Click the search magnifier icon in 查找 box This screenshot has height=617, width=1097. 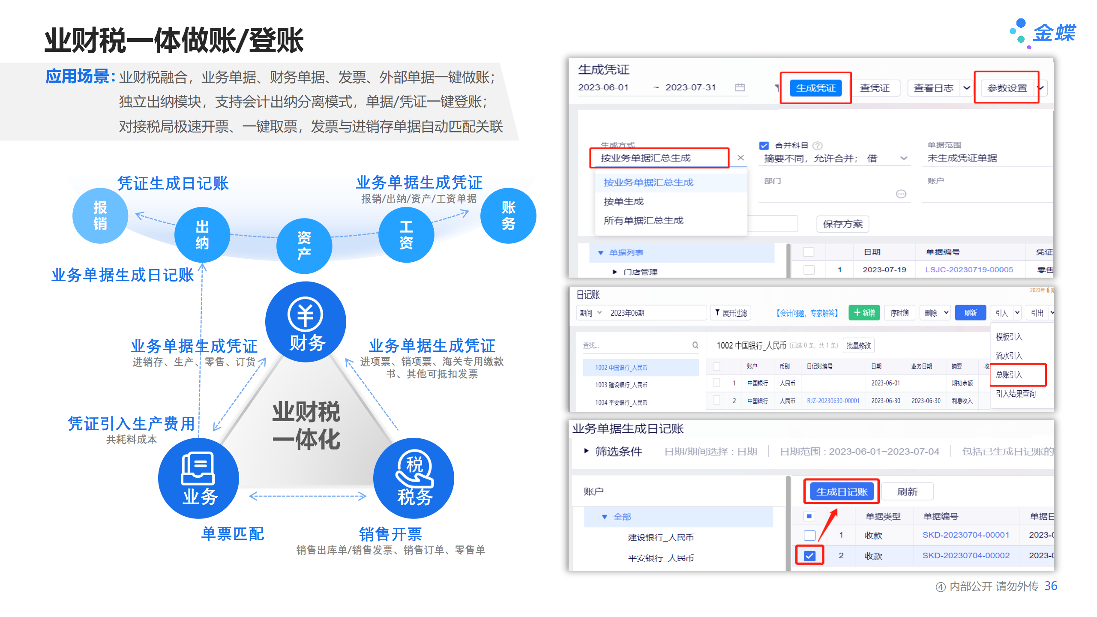(695, 345)
